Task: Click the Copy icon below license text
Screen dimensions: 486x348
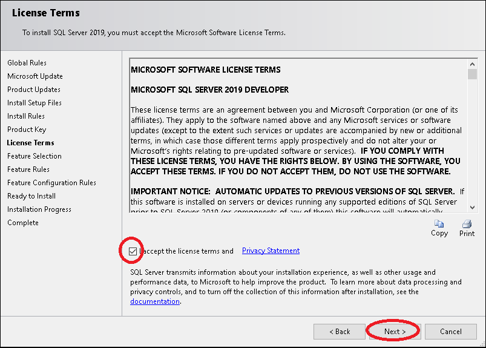Action: 439,224
